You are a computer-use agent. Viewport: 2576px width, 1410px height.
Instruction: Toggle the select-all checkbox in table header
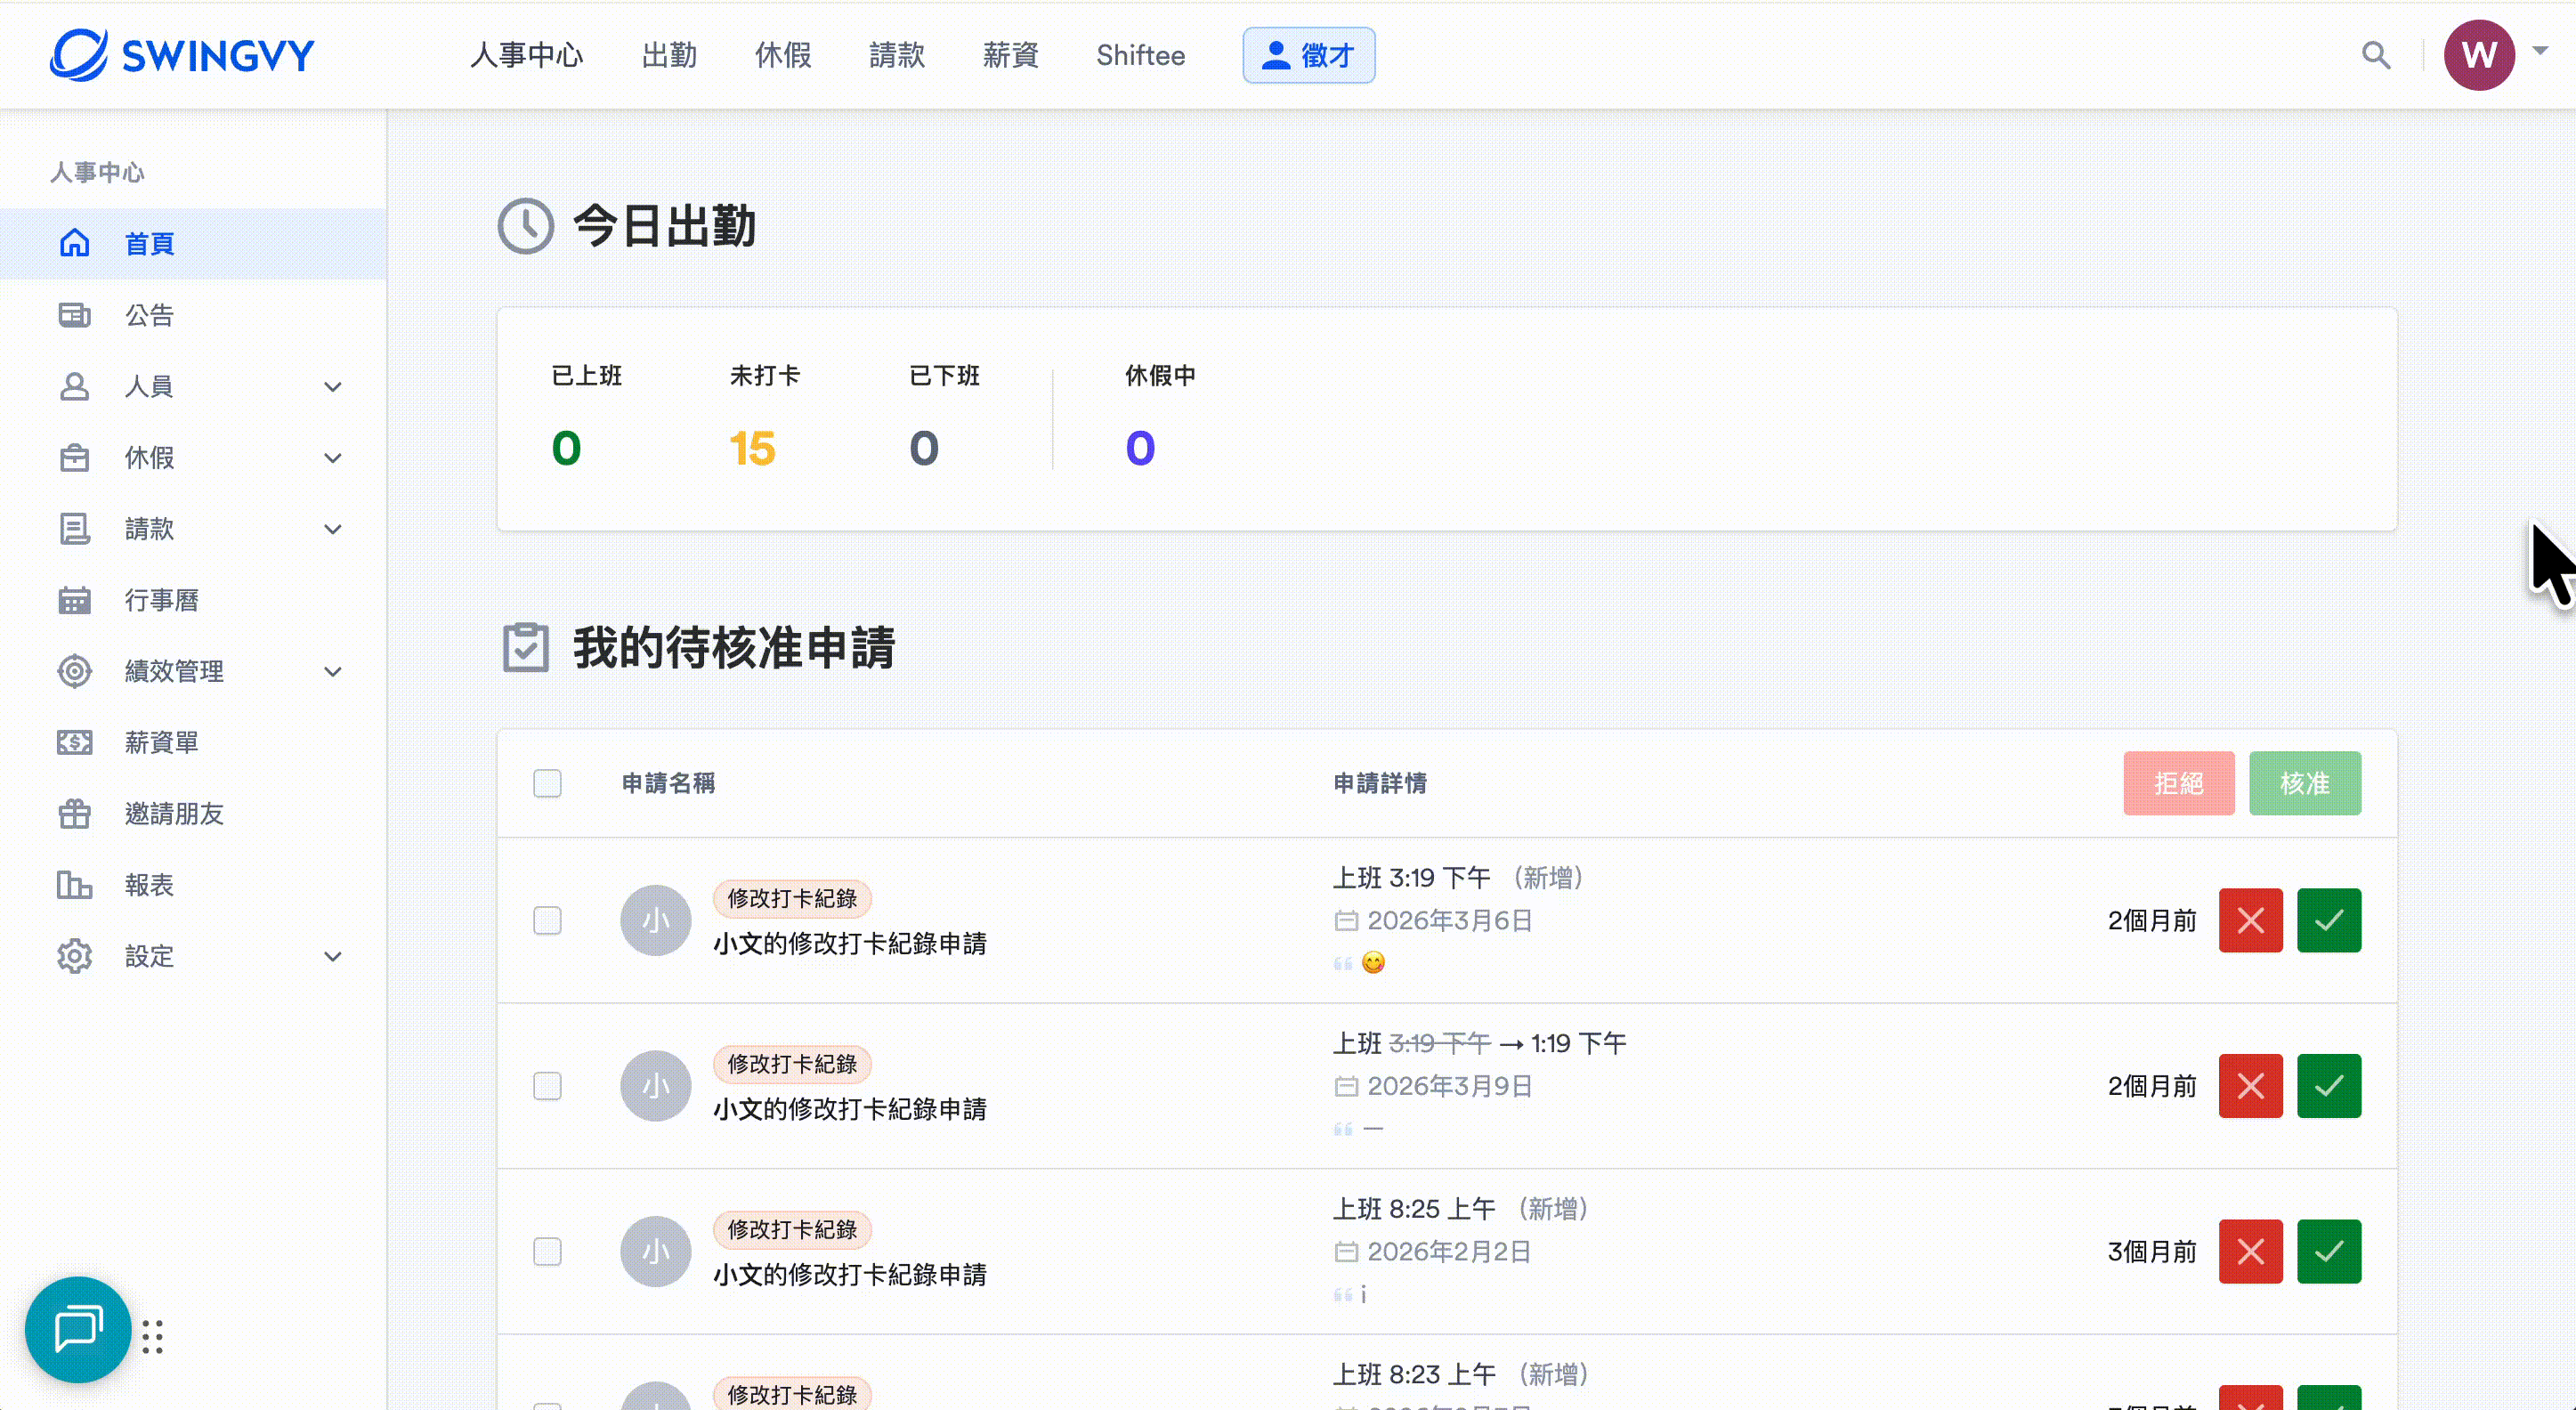pos(547,783)
